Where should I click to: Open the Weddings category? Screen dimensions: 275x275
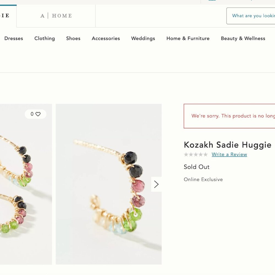pyautogui.click(x=143, y=38)
